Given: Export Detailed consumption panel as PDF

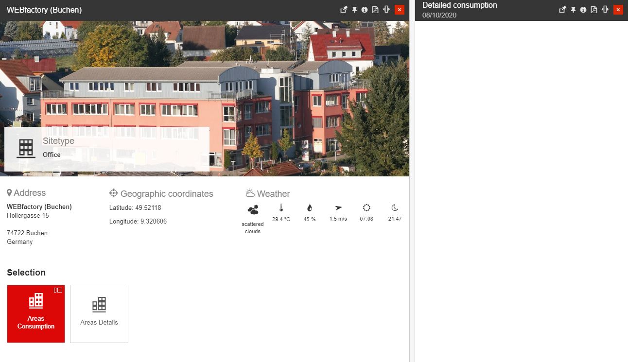Looking at the screenshot, I should click(594, 10).
